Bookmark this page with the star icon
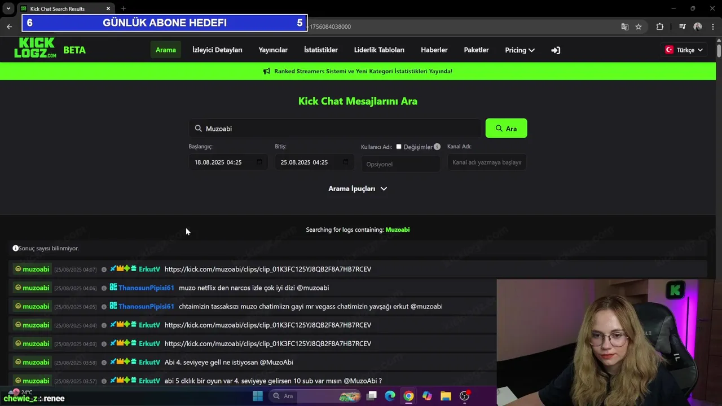Screen dimensions: 722x406 click(x=639, y=27)
